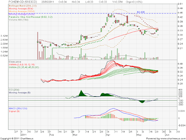Select the GMMA (30,35,40,45,50,60) legend entry
This screenshot has height=140, width=186.
pos(24,67)
